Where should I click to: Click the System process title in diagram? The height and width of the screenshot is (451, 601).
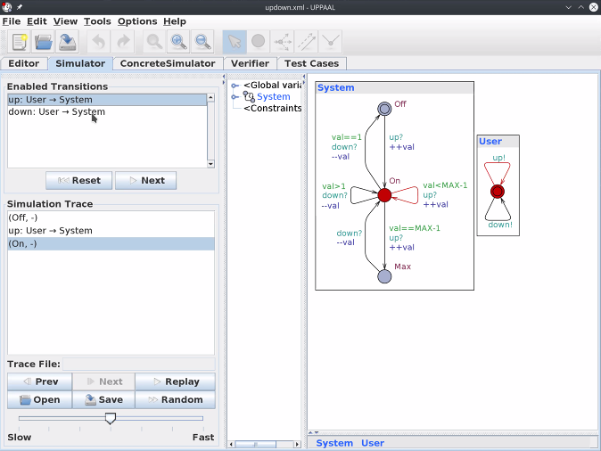pyautogui.click(x=336, y=87)
